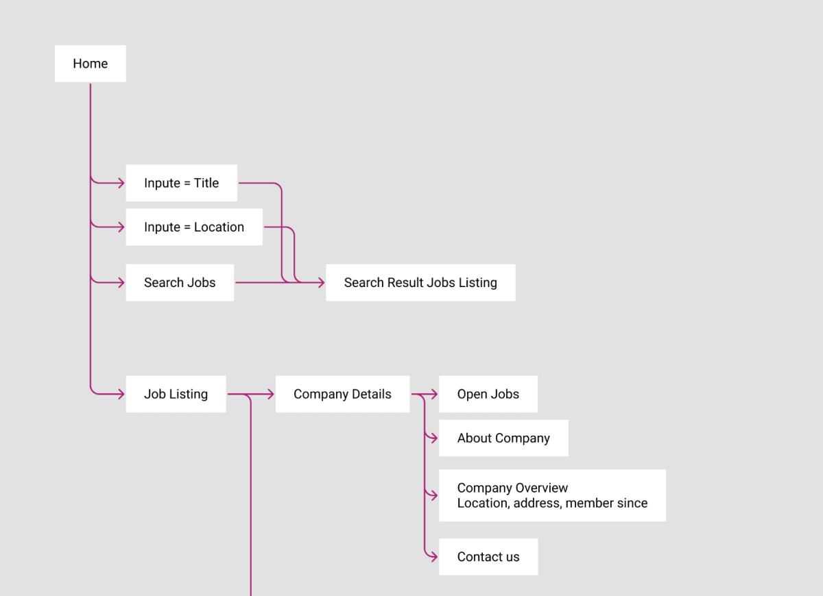Click the Open Jobs node

488,394
